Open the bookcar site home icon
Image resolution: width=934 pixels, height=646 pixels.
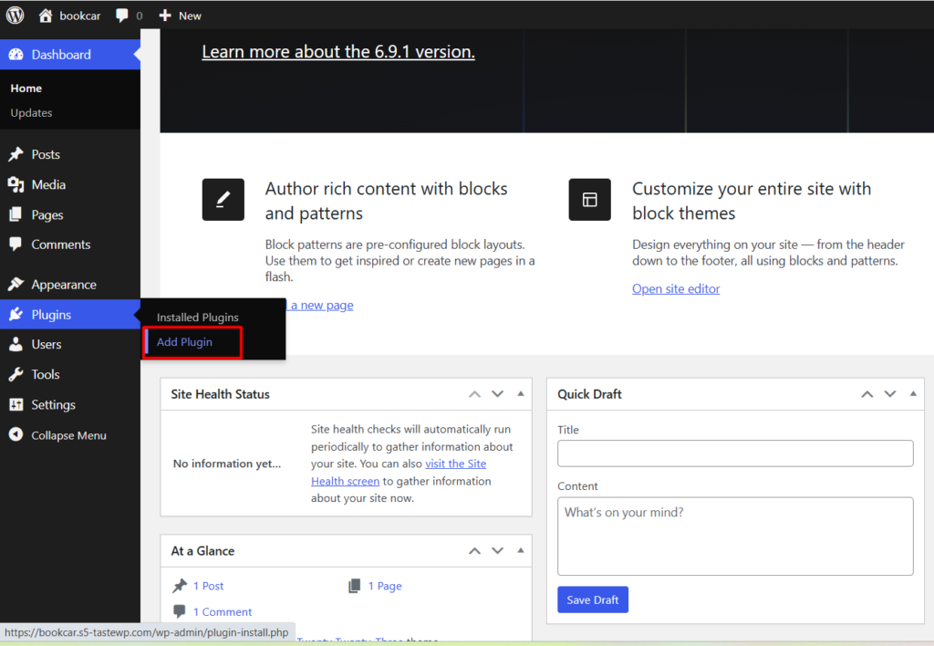46,16
